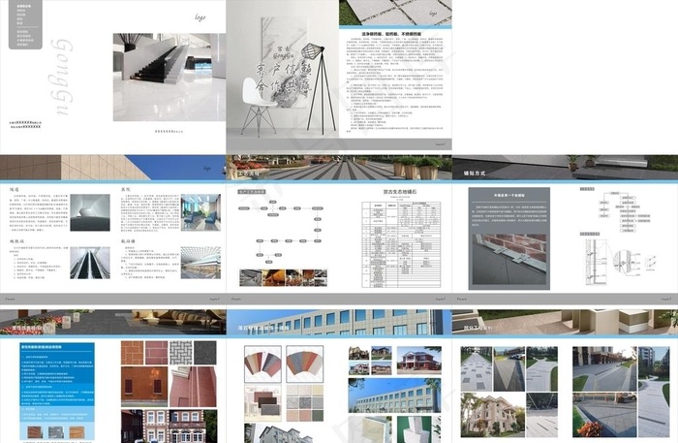Open the tunnel photo beside 隧道 text

pyautogui.click(x=90, y=212)
